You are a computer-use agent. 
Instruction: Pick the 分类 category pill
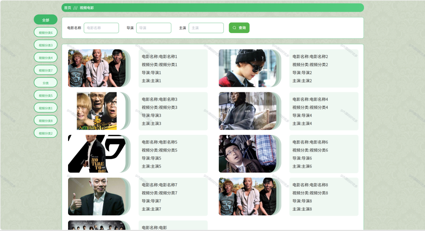(x=46, y=83)
